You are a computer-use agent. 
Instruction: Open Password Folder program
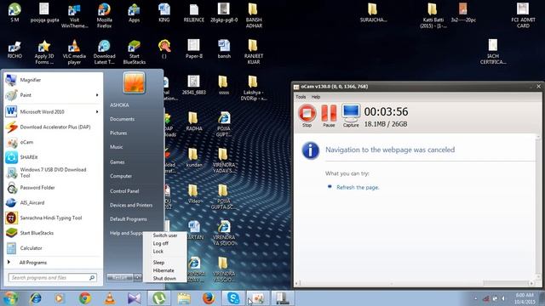(52, 188)
